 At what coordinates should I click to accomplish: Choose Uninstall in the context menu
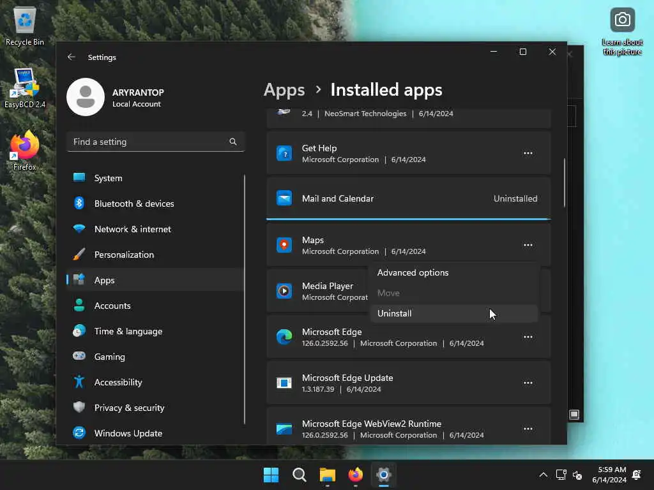click(x=454, y=313)
